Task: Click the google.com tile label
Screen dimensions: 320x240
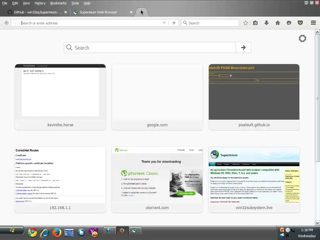Action: pyautogui.click(x=157, y=125)
